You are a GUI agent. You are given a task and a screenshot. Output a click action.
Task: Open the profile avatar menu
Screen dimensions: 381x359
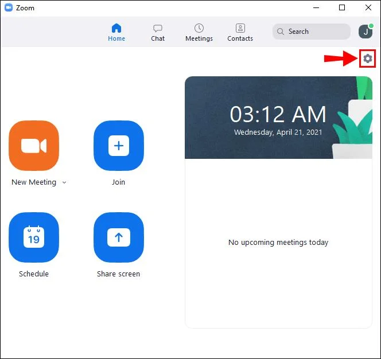point(366,32)
